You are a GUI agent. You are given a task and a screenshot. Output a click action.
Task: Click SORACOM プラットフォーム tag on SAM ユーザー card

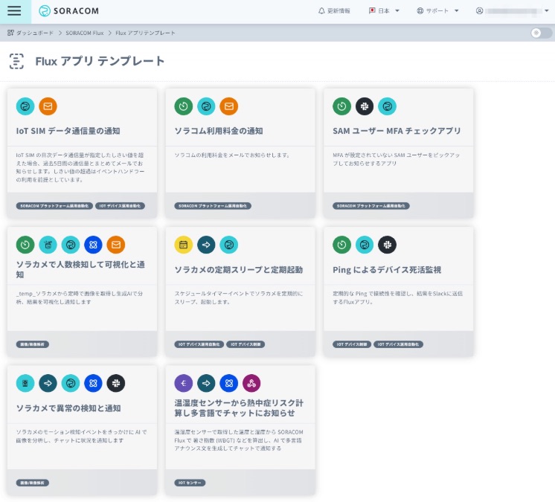click(x=371, y=206)
